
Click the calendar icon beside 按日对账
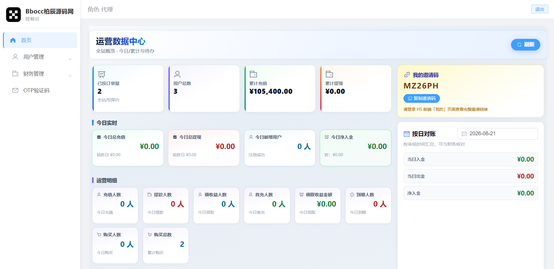click(407, 134)
